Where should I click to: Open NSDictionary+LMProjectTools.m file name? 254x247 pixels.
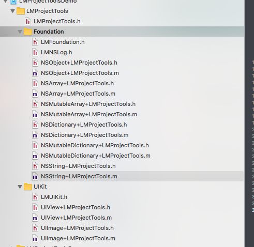(84, 135)
